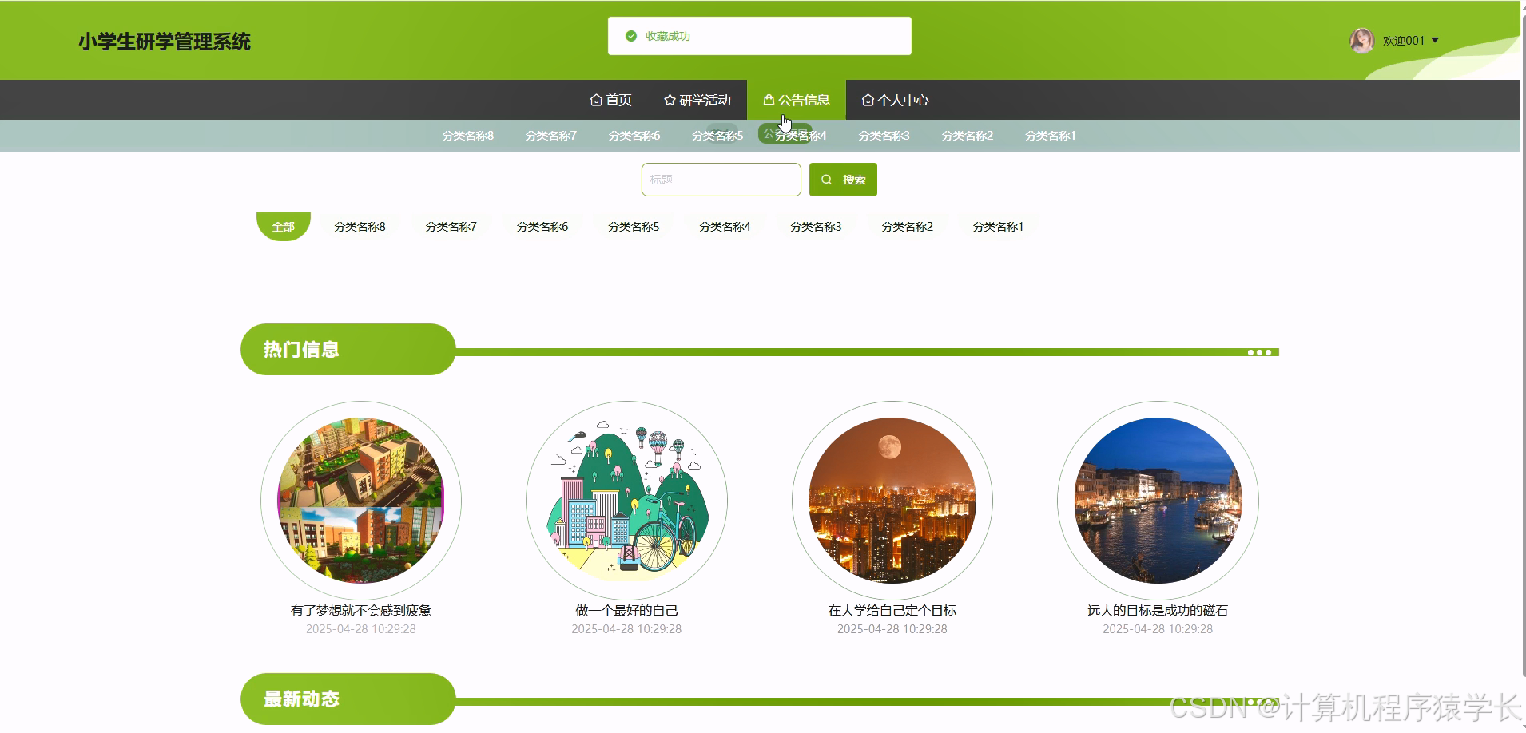Filter by 分类名称3 category tab

coord(816,227)
